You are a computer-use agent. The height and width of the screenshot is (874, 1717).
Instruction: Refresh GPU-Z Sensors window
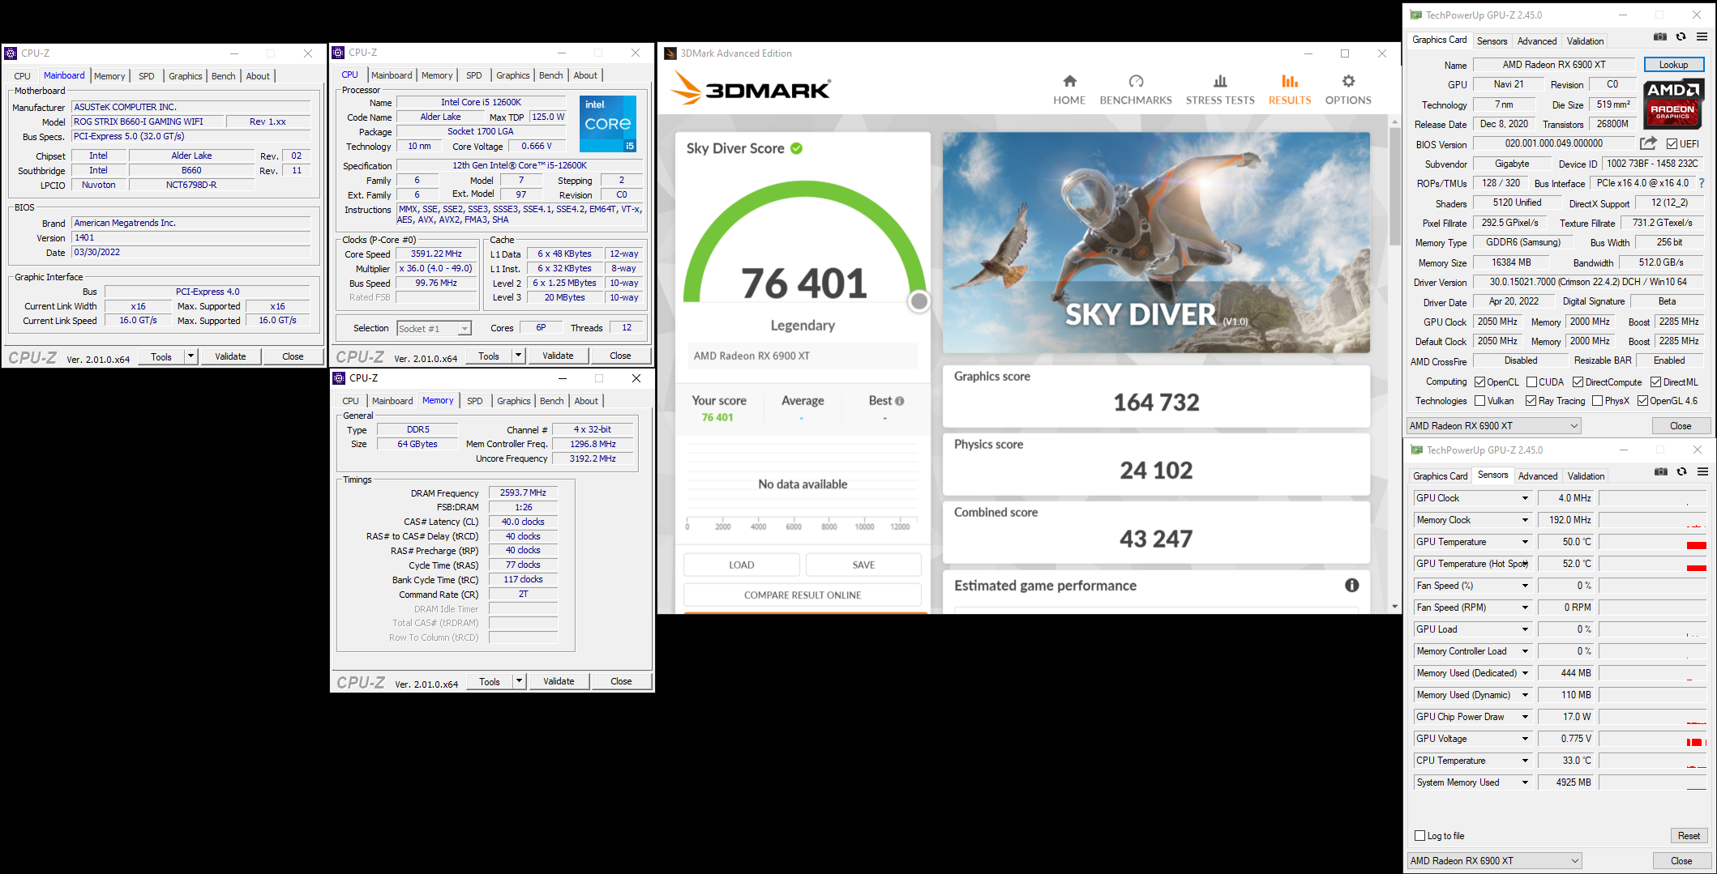pos(1682,472)
